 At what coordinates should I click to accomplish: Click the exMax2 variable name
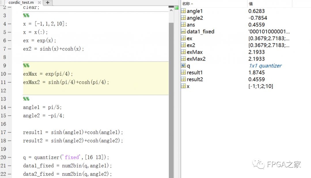coord(196,59)
